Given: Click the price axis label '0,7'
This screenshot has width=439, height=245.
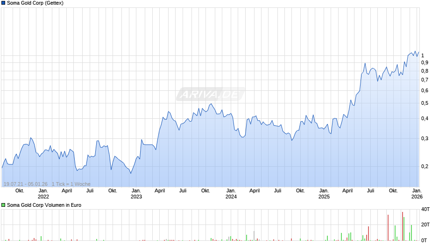Looking at the screenshot, I should click(425, 80).
